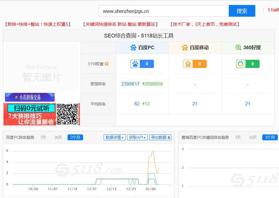Select 30天 in 百度PC排名趋势 chart
Image resolution: width=279 pixels, height=198 pixels.
click(x=58, y=137)
